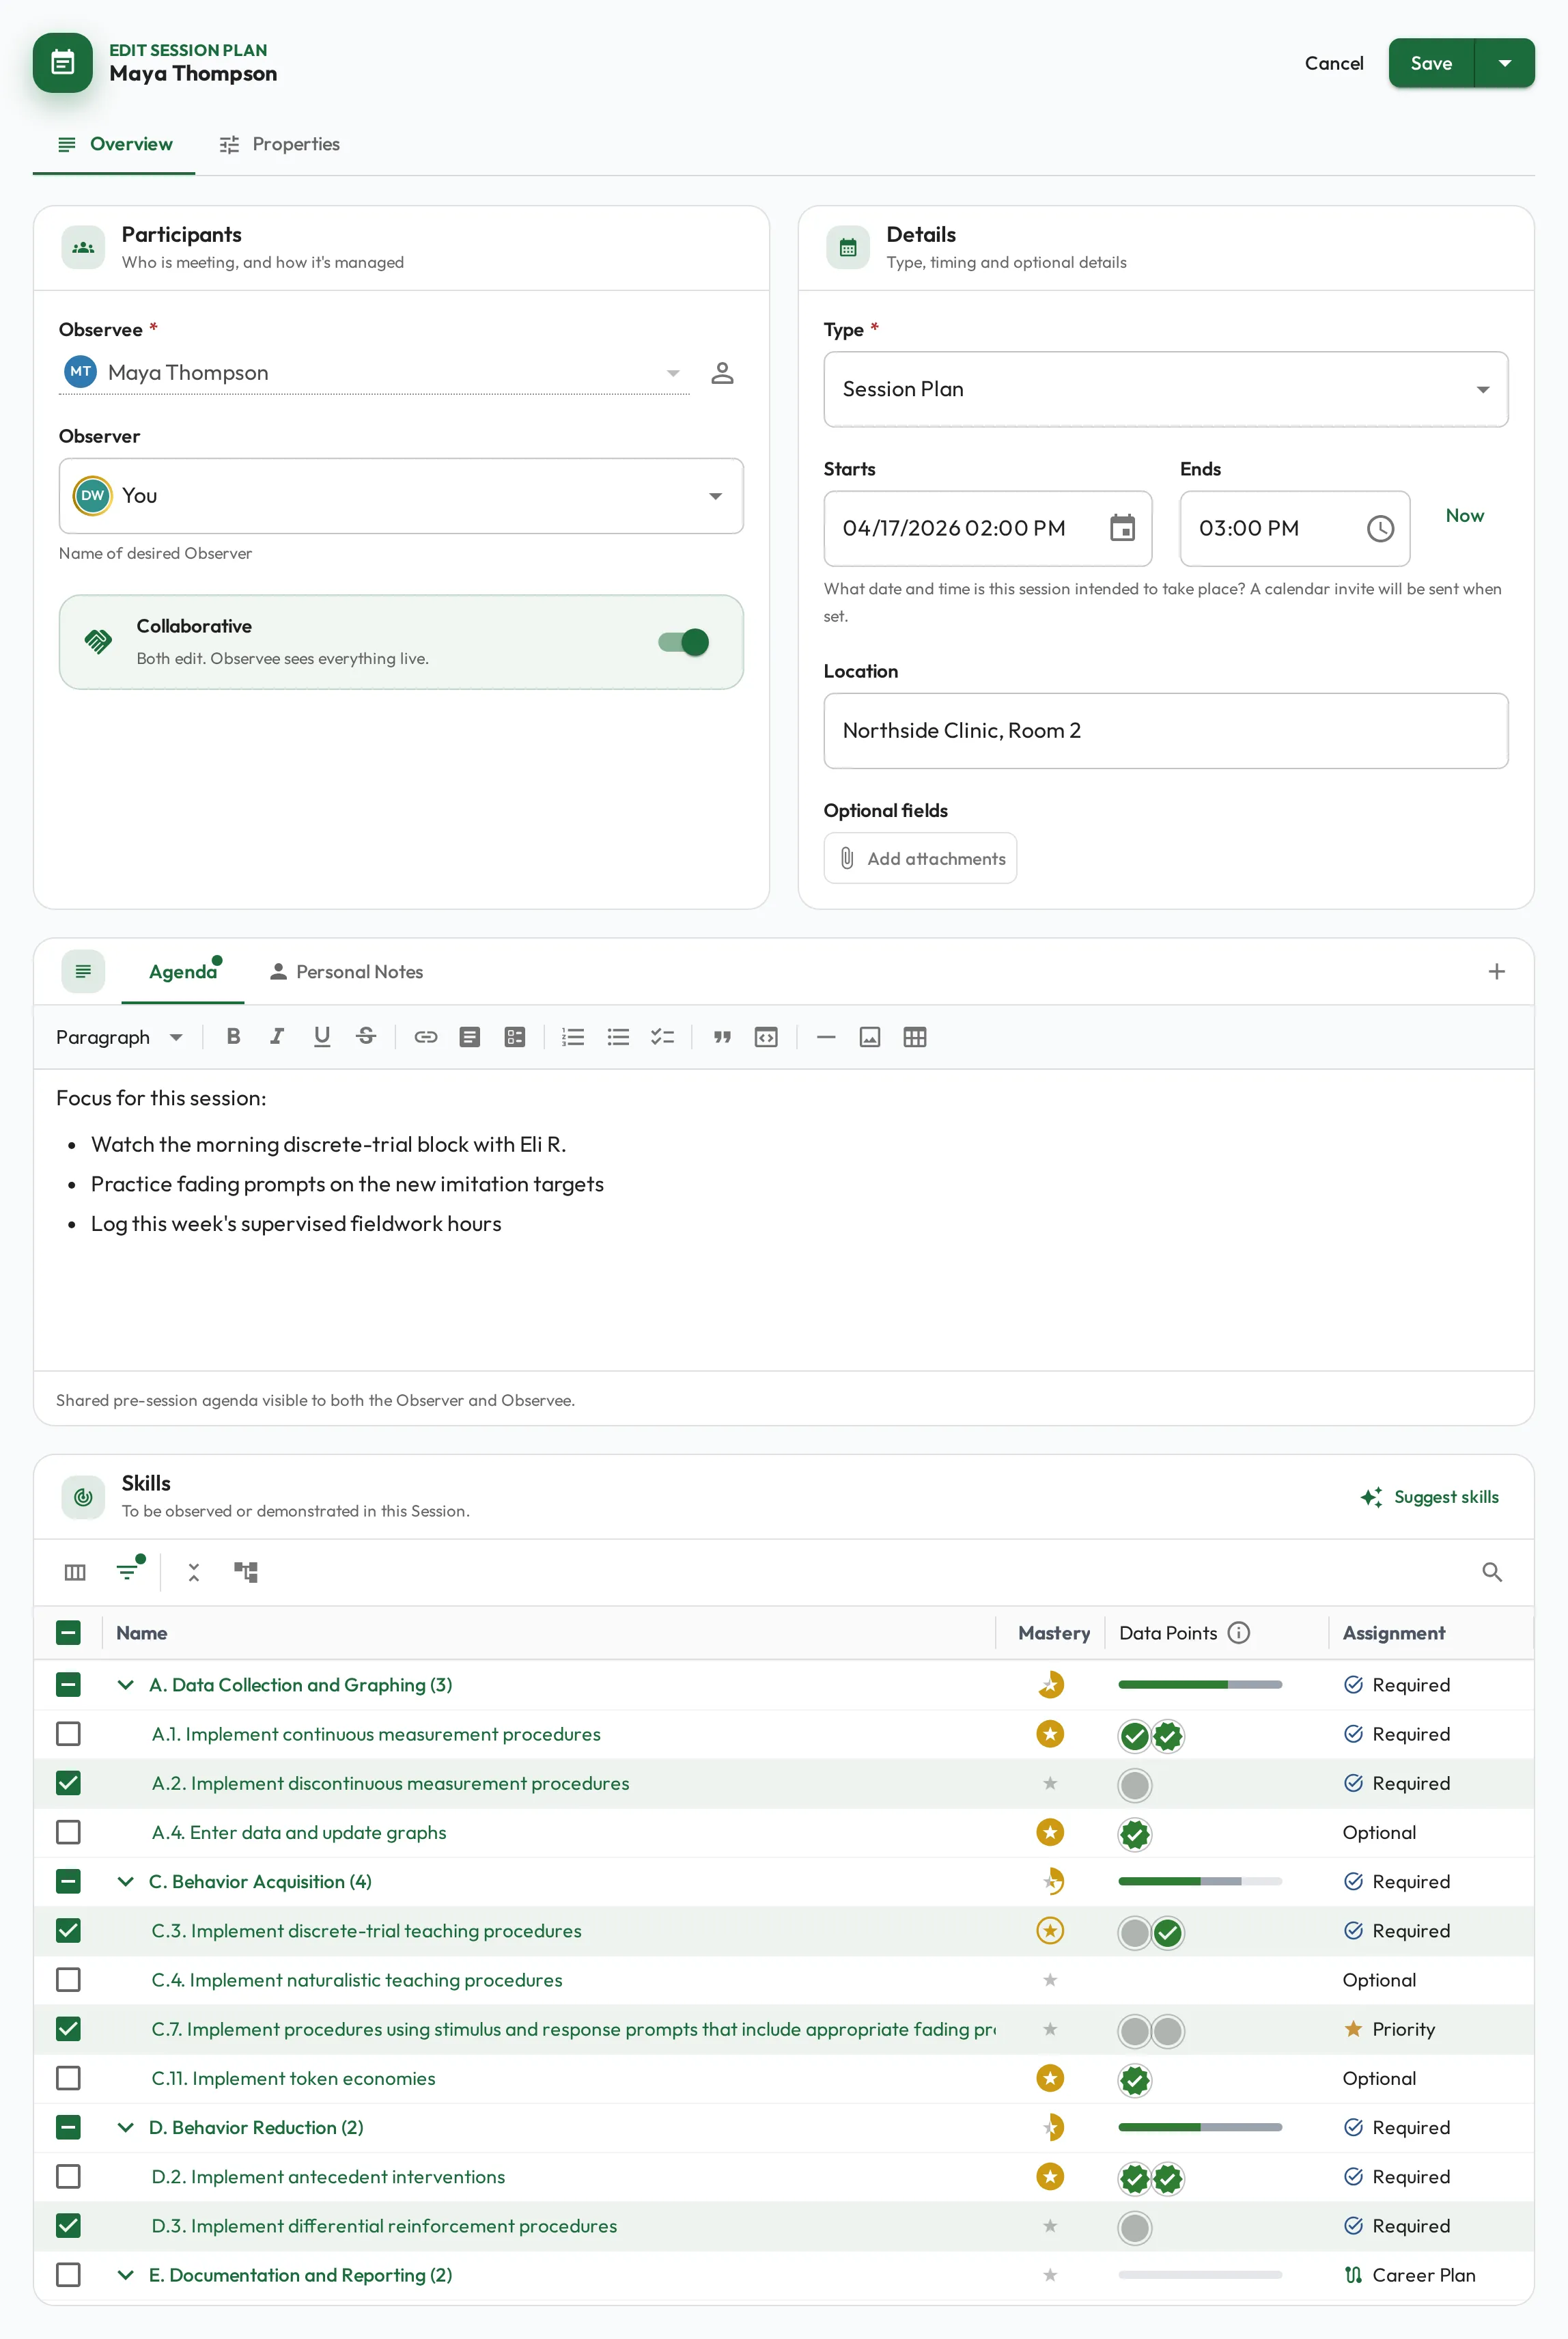Apply Italic formatting in agenda toolbar

(277, 1037)
